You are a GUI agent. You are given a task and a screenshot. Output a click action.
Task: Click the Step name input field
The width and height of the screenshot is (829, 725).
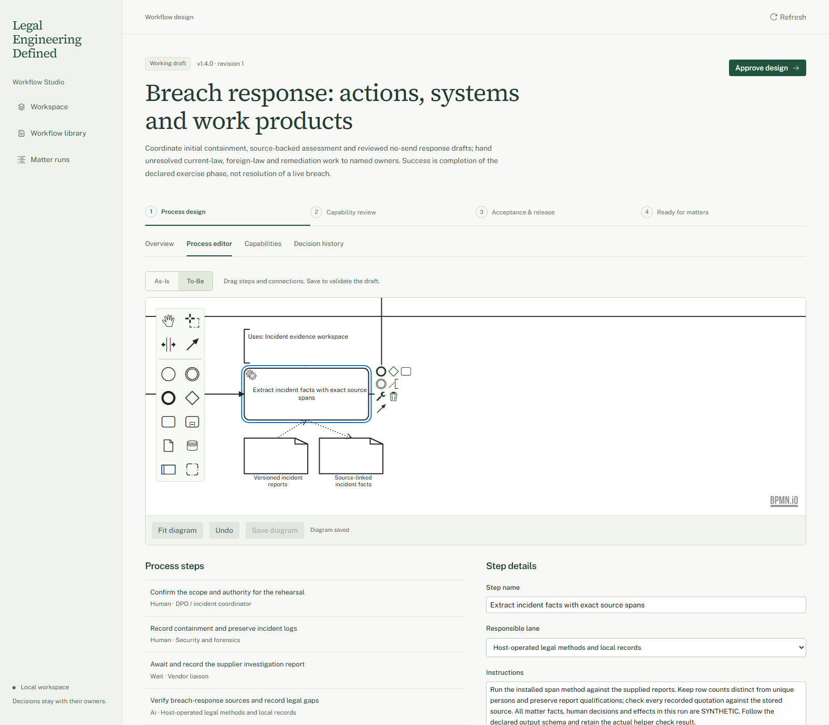tap(646, 605)
